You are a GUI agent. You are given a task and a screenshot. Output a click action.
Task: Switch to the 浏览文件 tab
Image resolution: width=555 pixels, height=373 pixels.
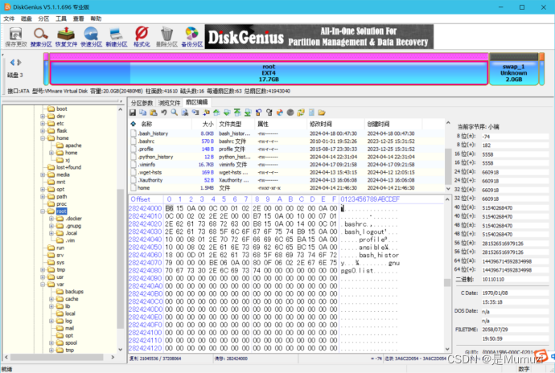(x=169, y=103)
